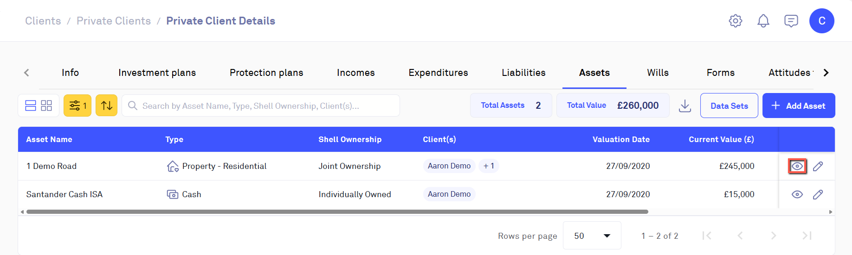
Task: Open the rows per page dropdown
Action: (x=592, y=236)
